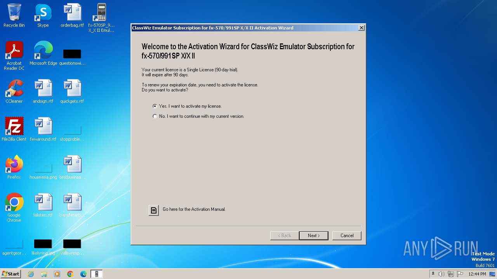Open orderbag.rtf document on desktop
This screenshot has width=497, height=279.
pos(72,15)
